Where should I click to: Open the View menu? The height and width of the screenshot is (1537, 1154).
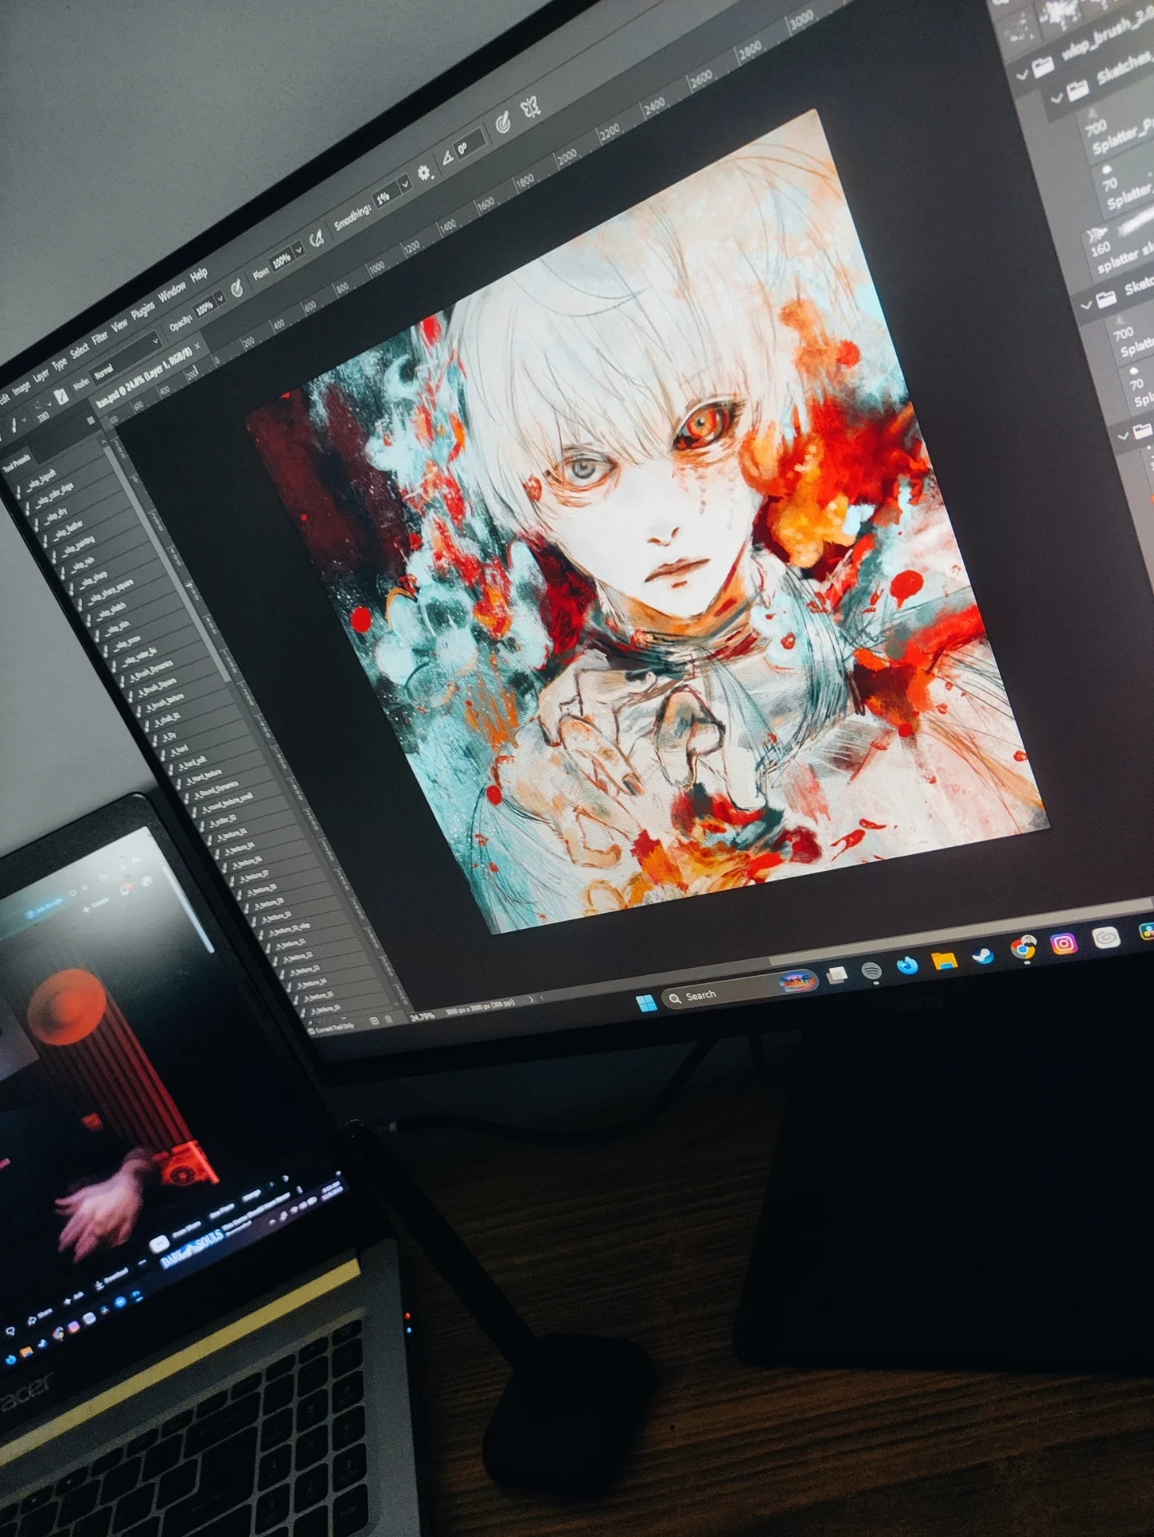pyautogui.click(x=119, y=325)
